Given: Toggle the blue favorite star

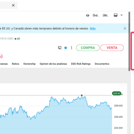Looking at the screenshot, I should tap(66, 48).
